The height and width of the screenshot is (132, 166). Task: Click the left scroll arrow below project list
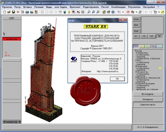click(x=4, y=122)
